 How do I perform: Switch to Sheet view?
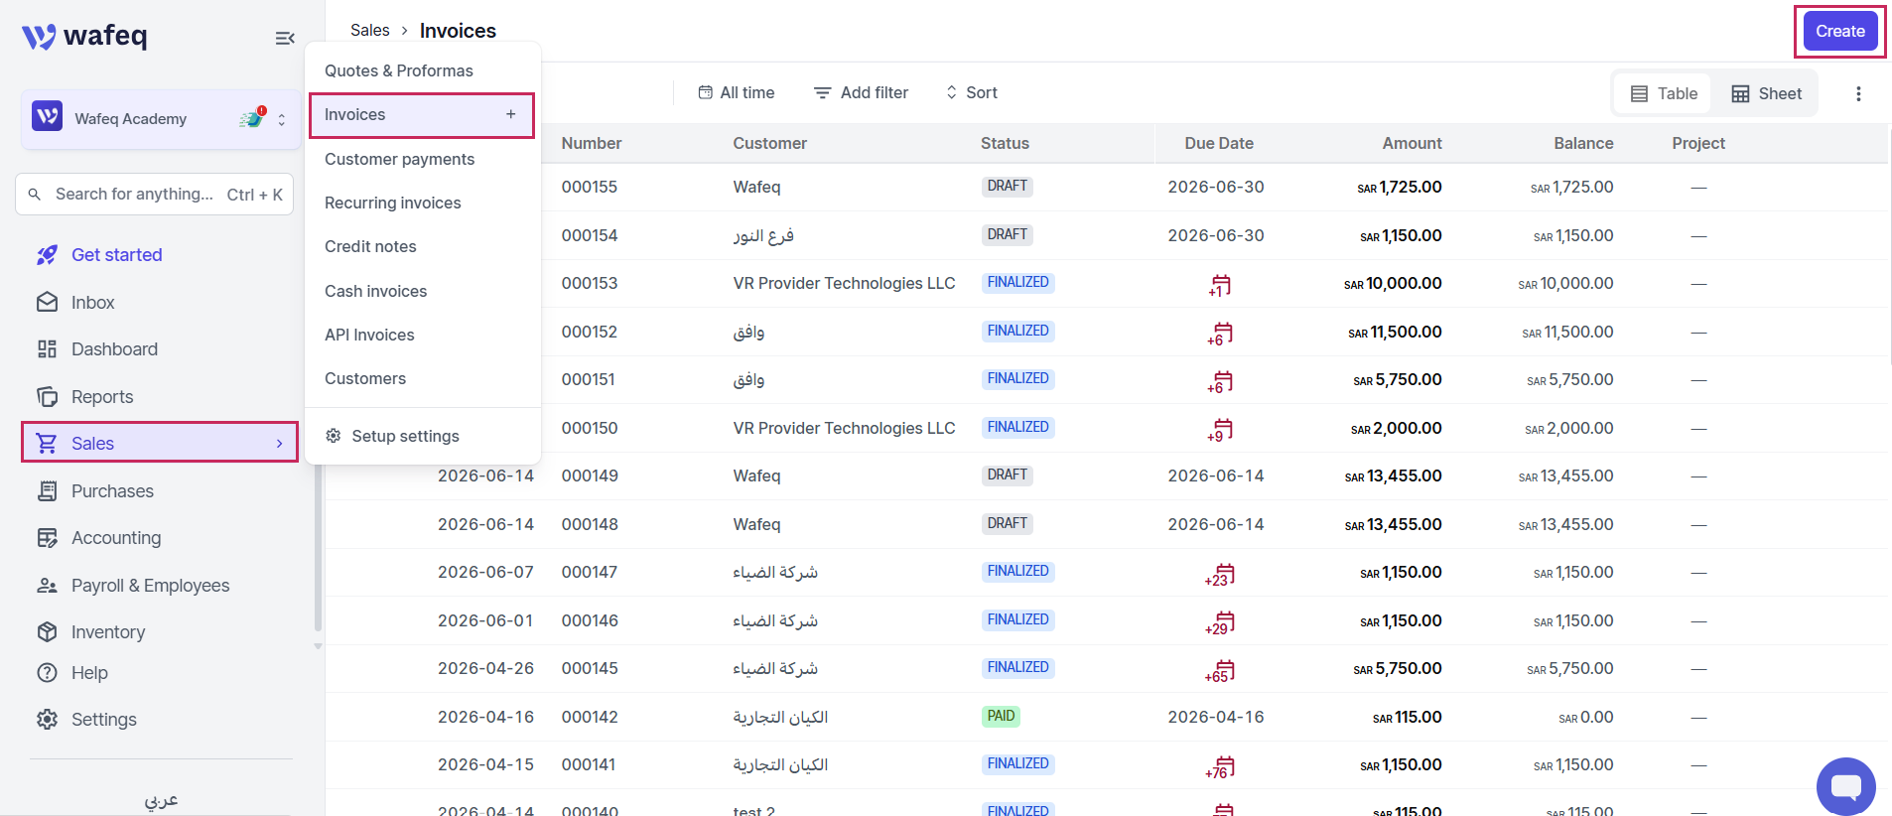tap(1766, 93)
